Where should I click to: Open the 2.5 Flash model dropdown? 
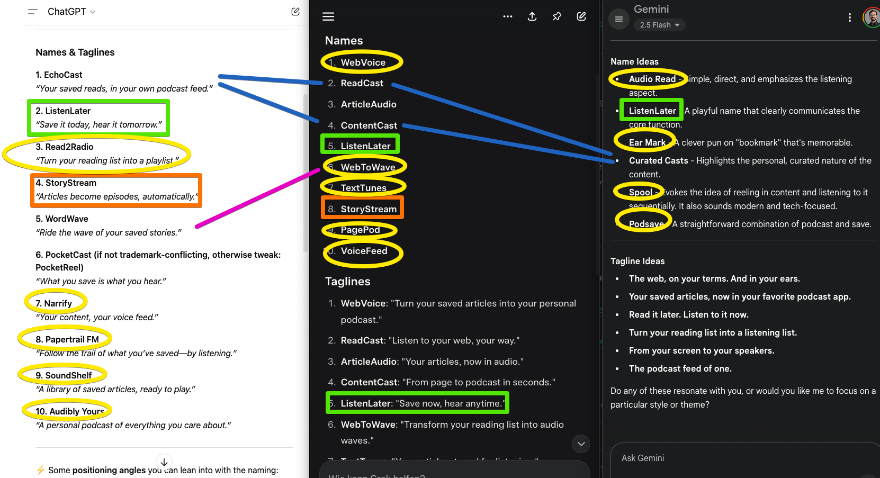point(659,25)
